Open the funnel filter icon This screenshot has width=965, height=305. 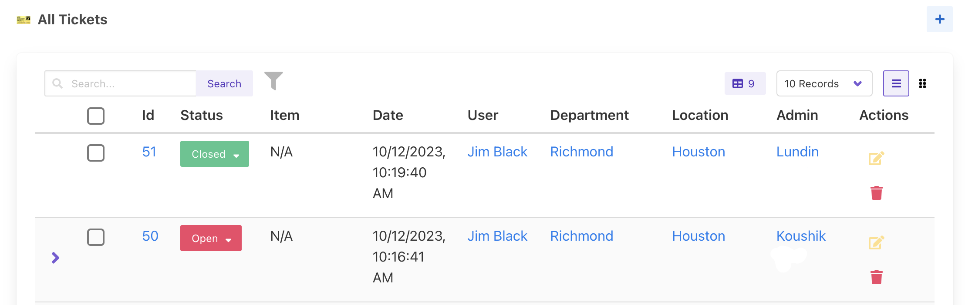(273, 81)
